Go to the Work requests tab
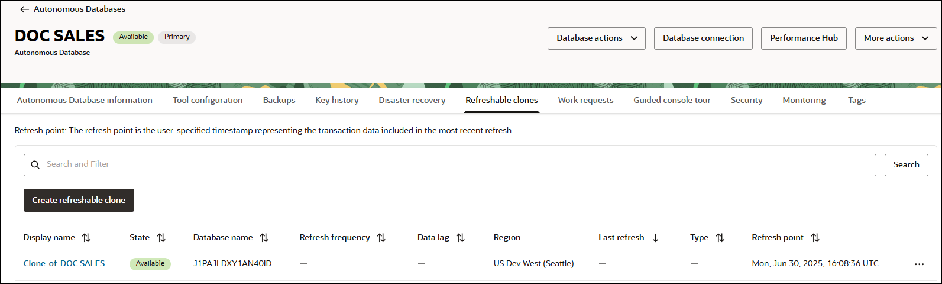942x284 pixels. click(x=585, y=101)
